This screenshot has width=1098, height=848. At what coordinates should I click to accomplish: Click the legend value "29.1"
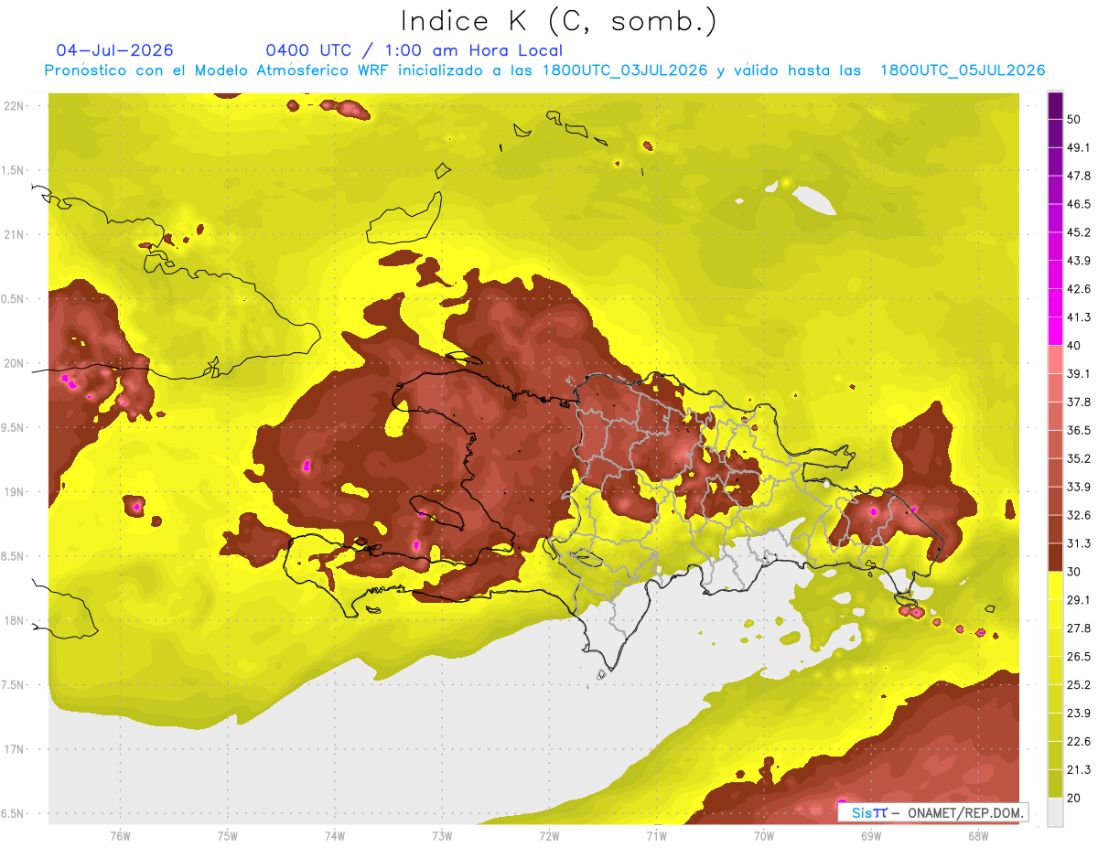point(1078,600)
